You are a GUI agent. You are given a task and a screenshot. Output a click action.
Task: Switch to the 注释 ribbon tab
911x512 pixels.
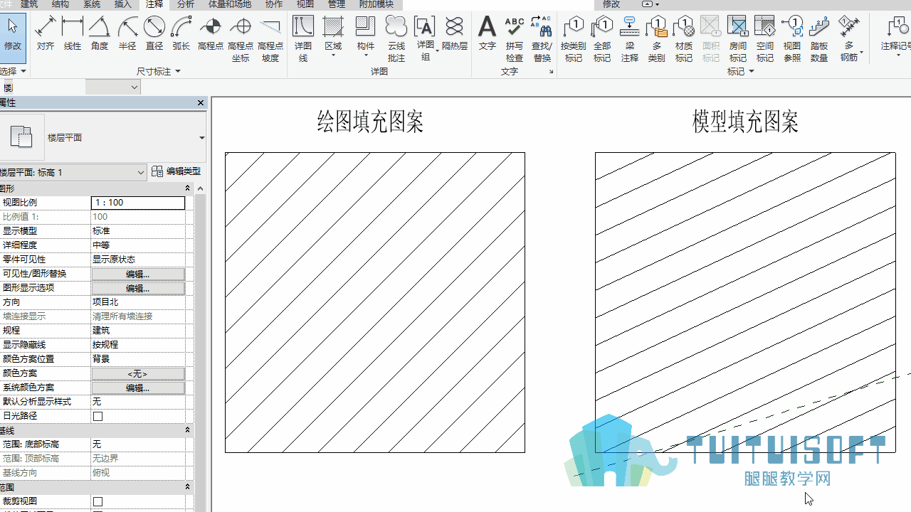[x=154, y=4]
